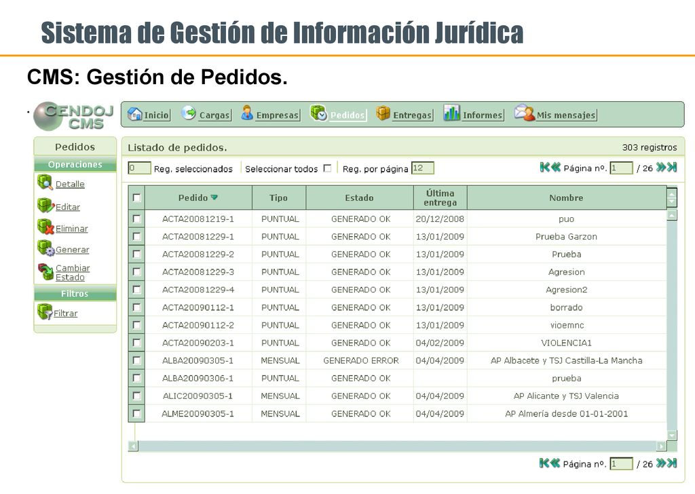This screenshot has height=494, width=695.
Task: Click the AP Alicante y TSJ Valencia cell
Action: 567,396
